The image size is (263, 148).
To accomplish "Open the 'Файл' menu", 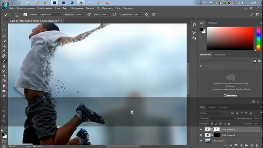I will point(12,8).
